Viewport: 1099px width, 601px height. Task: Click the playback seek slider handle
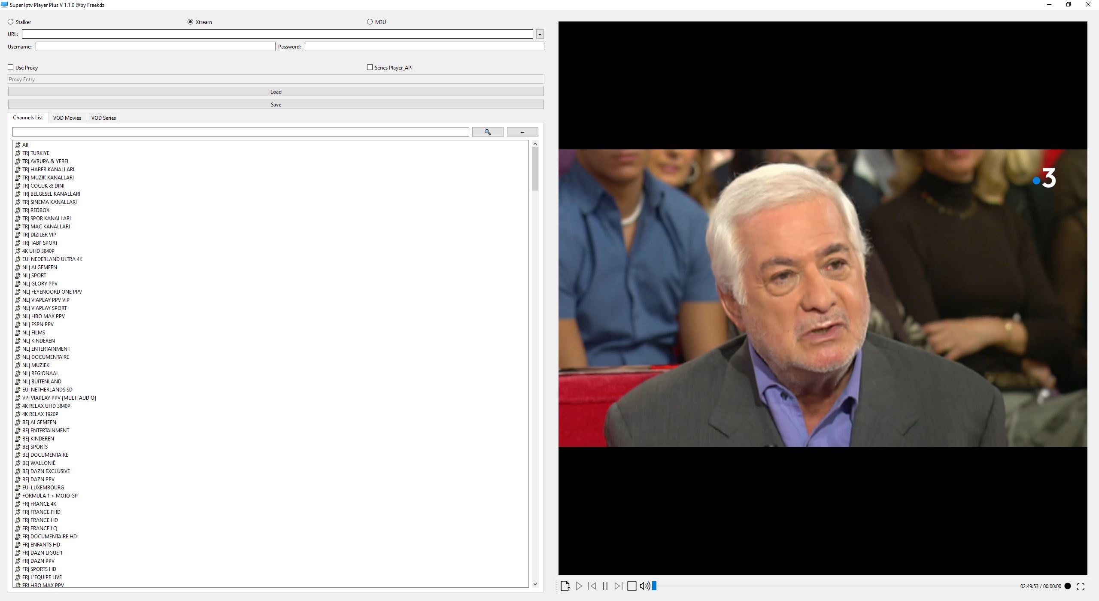pos(654,586)
